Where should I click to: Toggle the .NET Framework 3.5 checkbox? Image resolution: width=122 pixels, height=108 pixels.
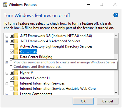point(12,36)
